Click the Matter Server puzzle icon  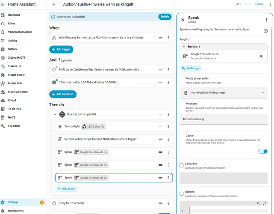point(3,75)
